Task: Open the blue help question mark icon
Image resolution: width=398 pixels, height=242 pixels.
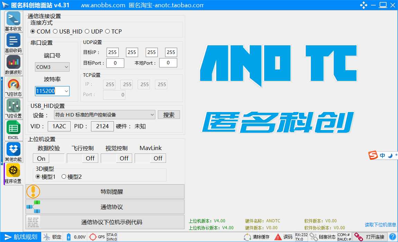Action: (x=393, y=237)
